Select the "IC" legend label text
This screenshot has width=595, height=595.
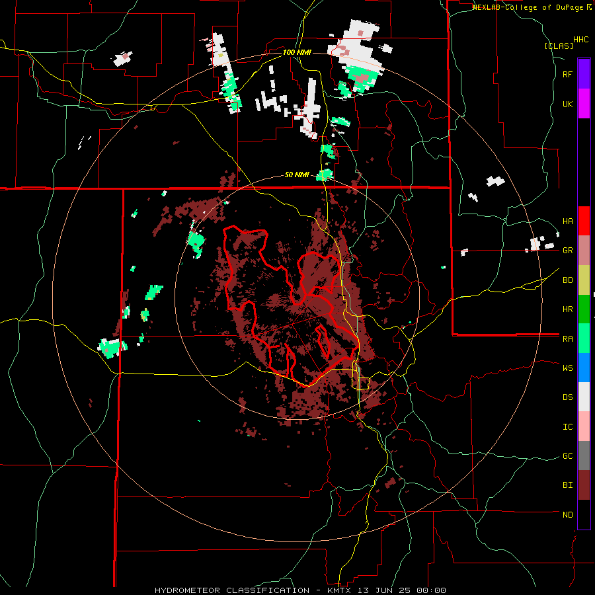(567, 427)
